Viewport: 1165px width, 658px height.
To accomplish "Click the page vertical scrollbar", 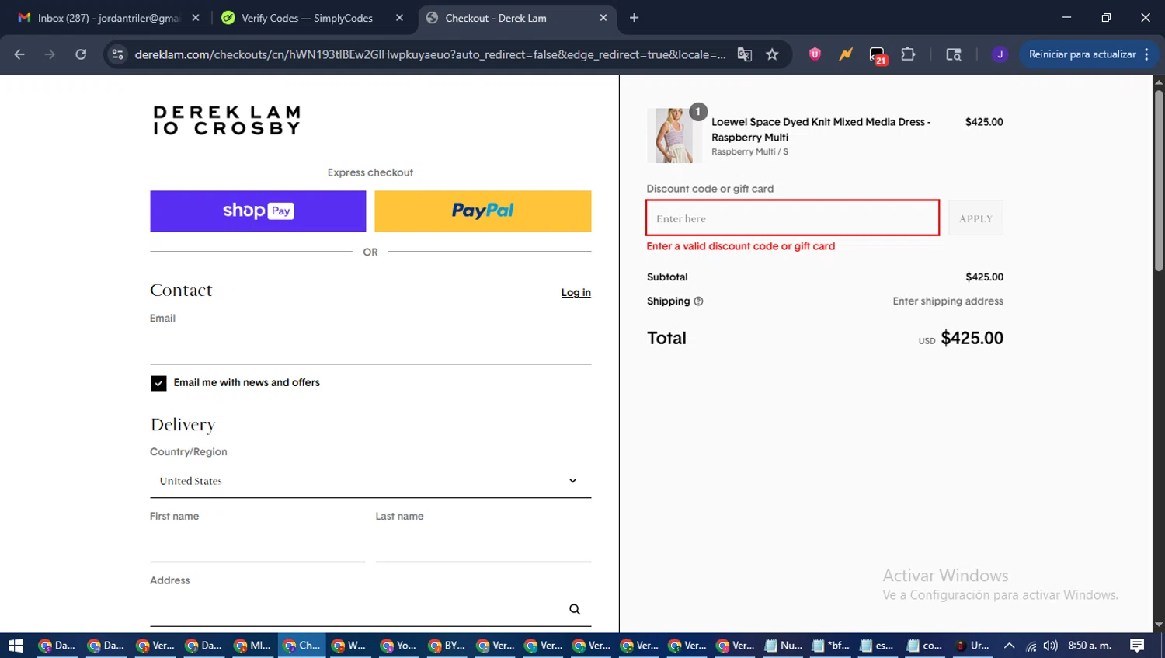I will (x=1159, y=180).
